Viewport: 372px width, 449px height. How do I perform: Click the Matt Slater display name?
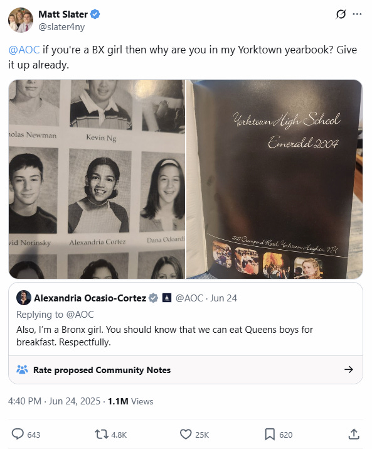(x=63, y=14)
